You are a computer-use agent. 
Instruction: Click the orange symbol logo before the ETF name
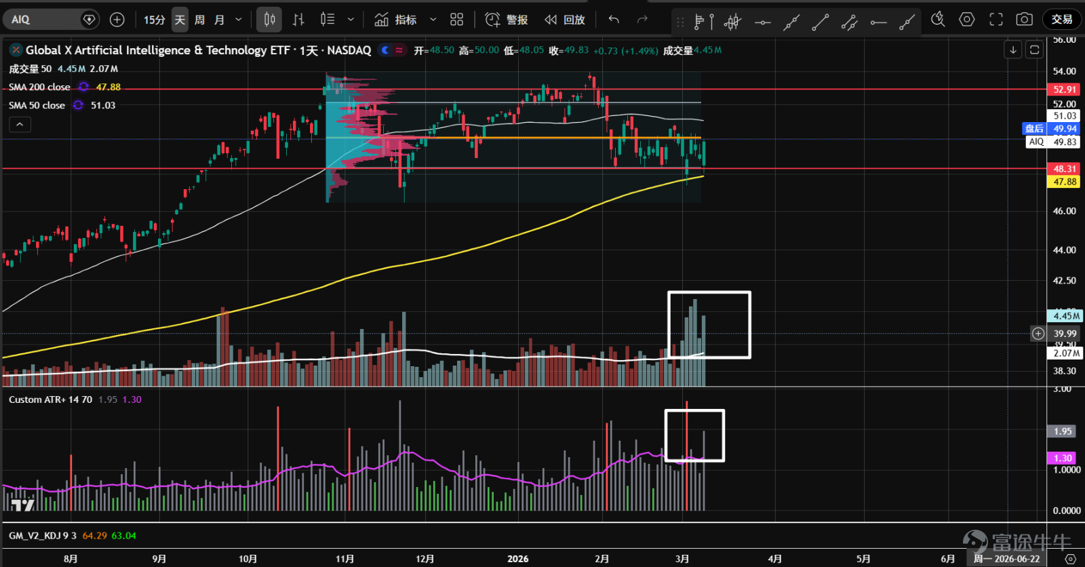click(16, 50)
